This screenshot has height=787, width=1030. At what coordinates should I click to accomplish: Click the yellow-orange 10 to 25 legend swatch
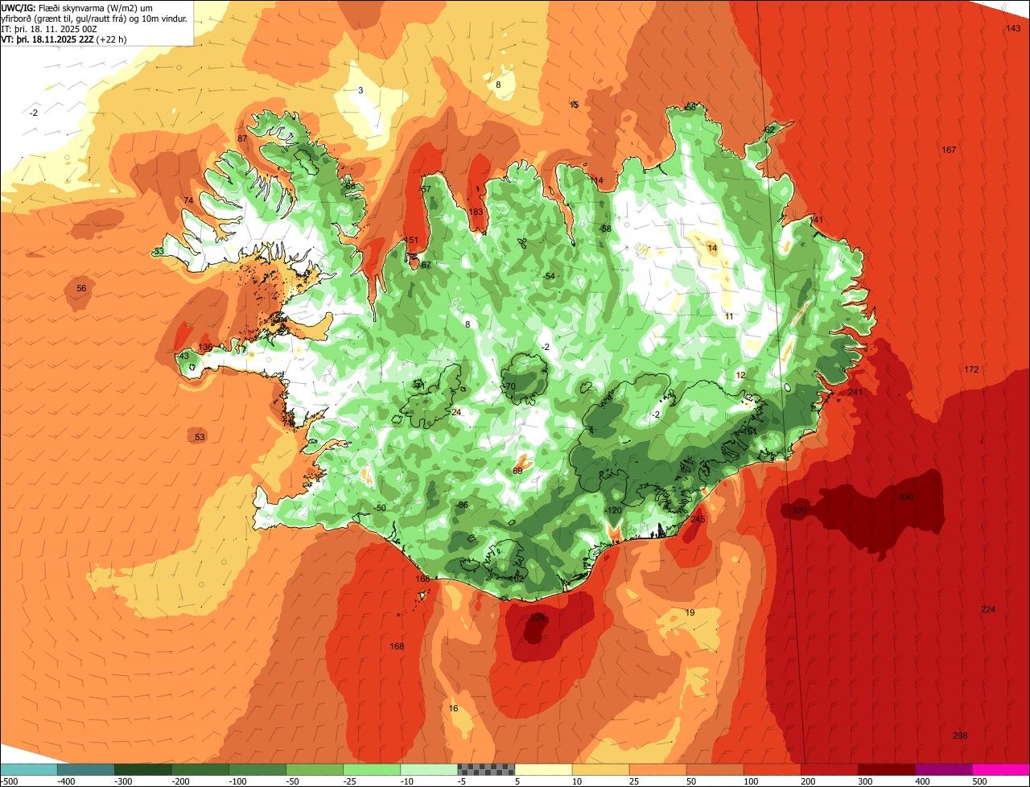click(x=599, y=769)
